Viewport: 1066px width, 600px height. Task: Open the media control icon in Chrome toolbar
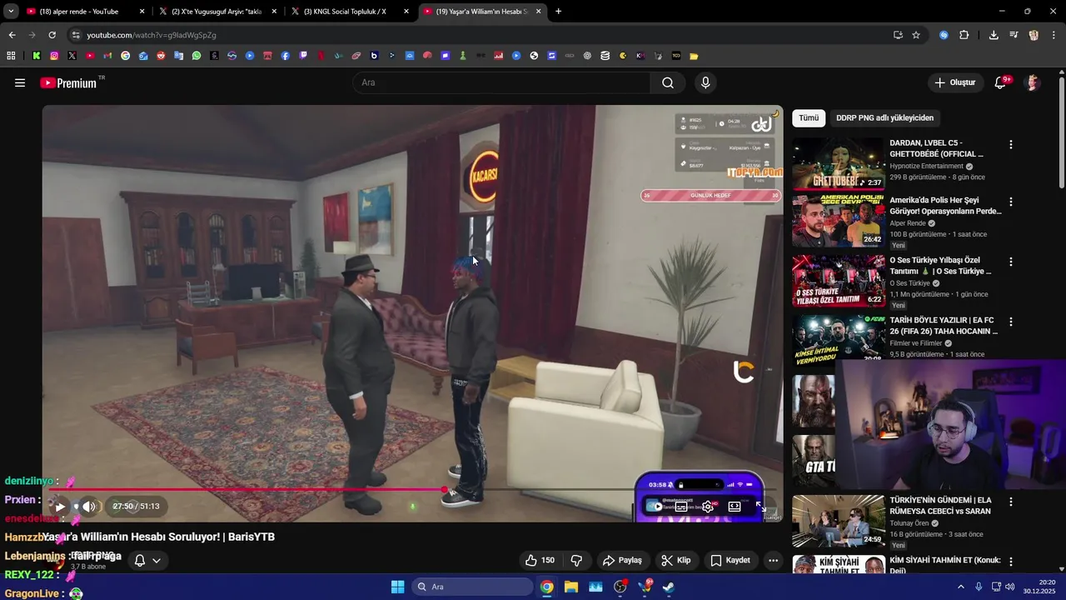1014,35
